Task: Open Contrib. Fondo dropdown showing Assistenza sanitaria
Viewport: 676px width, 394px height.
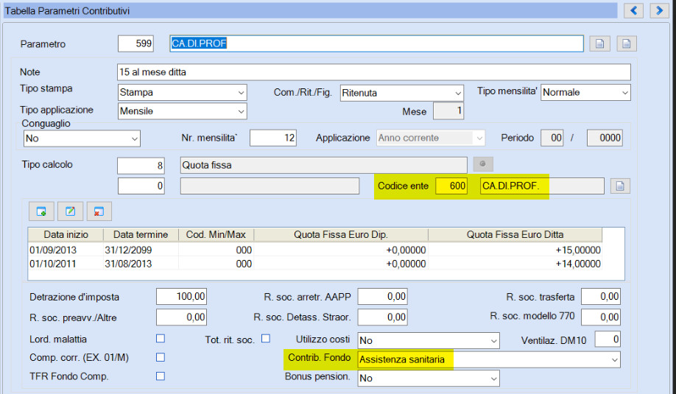Action: point(489,359)
